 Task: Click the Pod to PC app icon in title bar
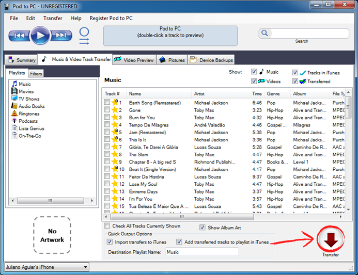click(7, 6)
